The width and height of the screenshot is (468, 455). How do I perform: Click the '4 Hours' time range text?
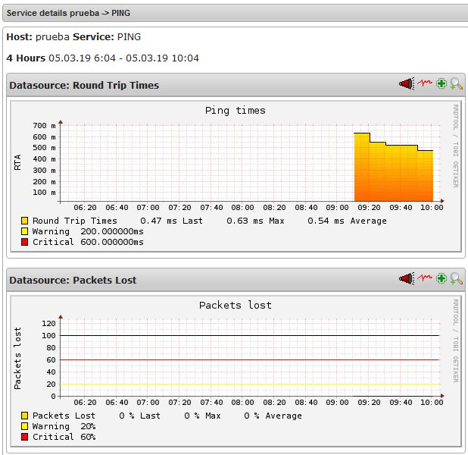click(x=26, y=58)
